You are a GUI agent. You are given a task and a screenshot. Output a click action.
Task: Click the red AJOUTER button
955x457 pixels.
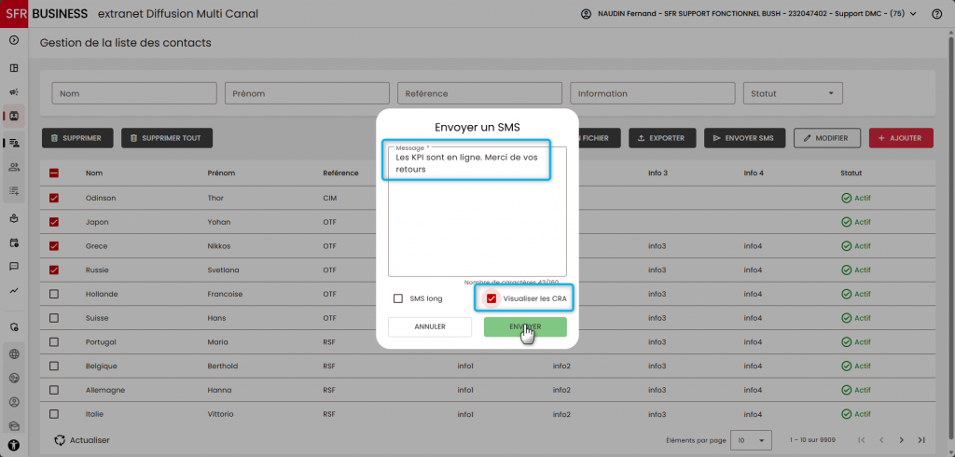(900, 138)
